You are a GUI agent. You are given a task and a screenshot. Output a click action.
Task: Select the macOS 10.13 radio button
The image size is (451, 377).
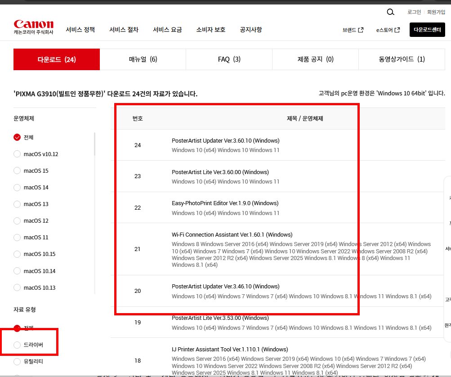[17, 287]
